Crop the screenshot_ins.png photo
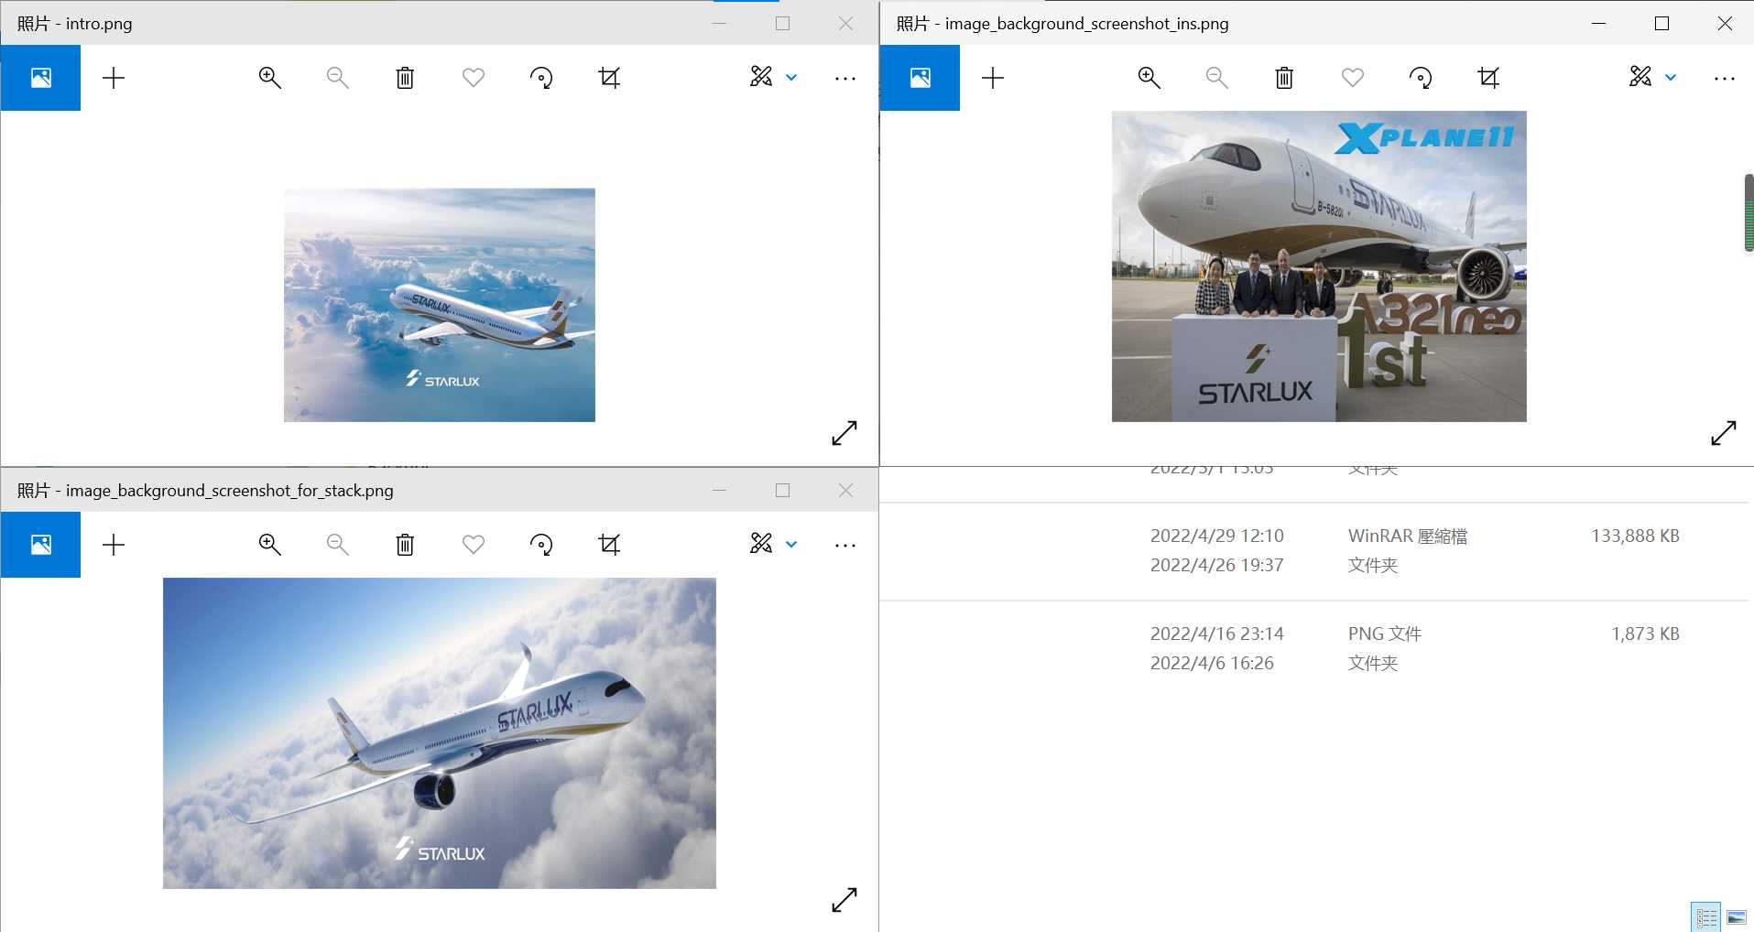 tap(1488, 78)
